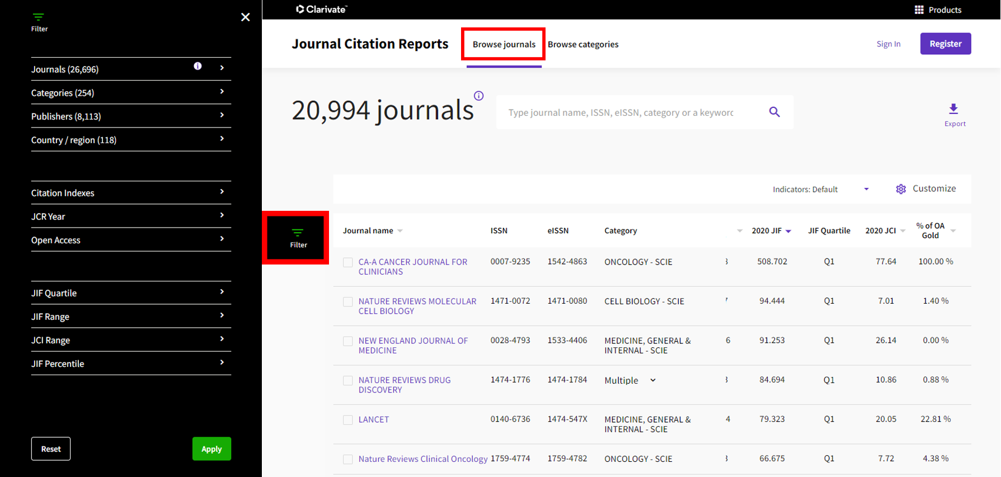Click the search magnifier icon
Screen dimensions: 1001x477
pyautogui.click(x=774, y=112)
